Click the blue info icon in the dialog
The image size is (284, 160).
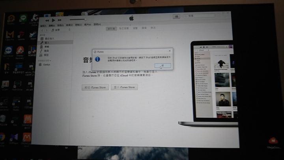97,59
